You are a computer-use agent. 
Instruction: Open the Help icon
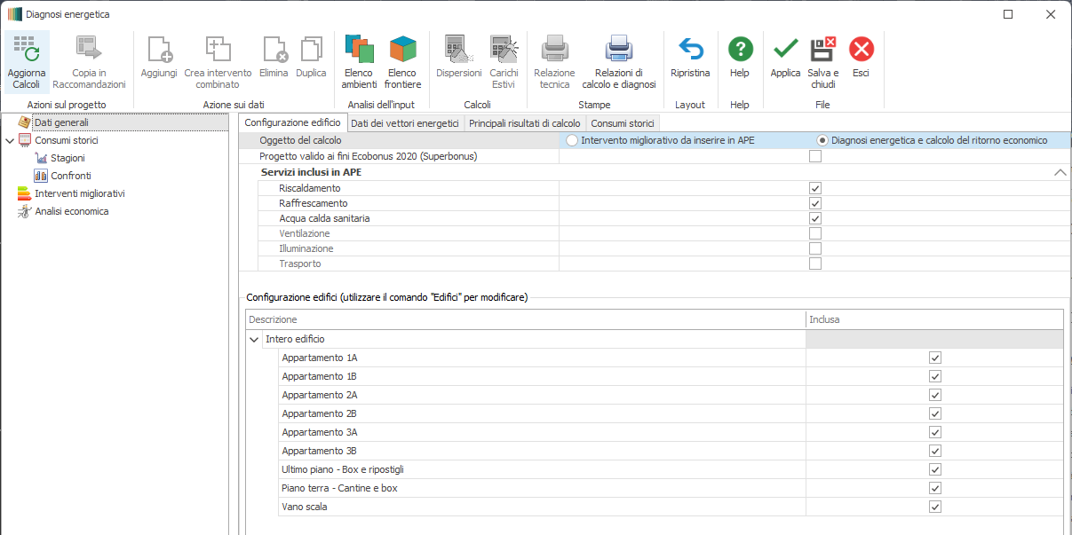click(740, 49)
